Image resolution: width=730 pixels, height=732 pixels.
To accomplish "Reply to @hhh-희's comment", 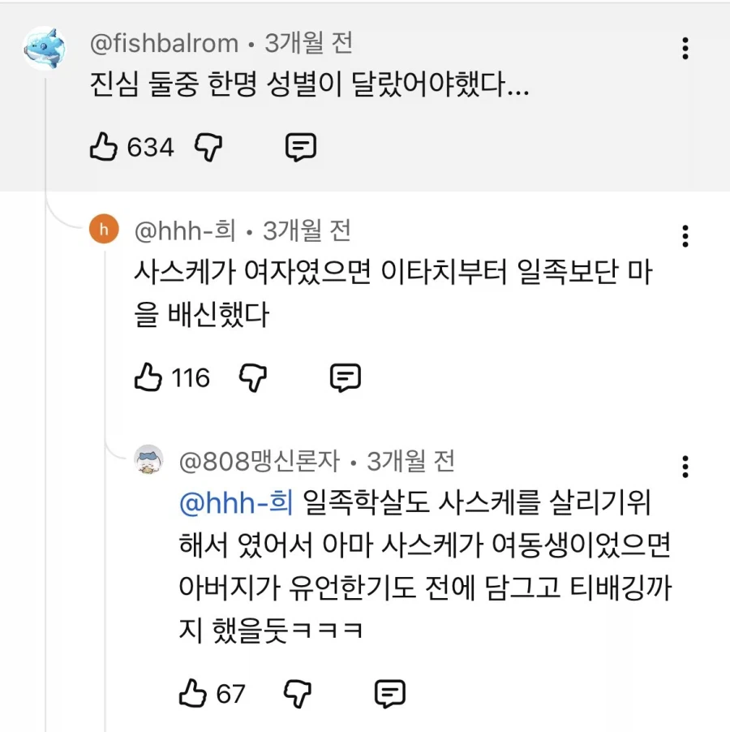I will click(346, 377).
